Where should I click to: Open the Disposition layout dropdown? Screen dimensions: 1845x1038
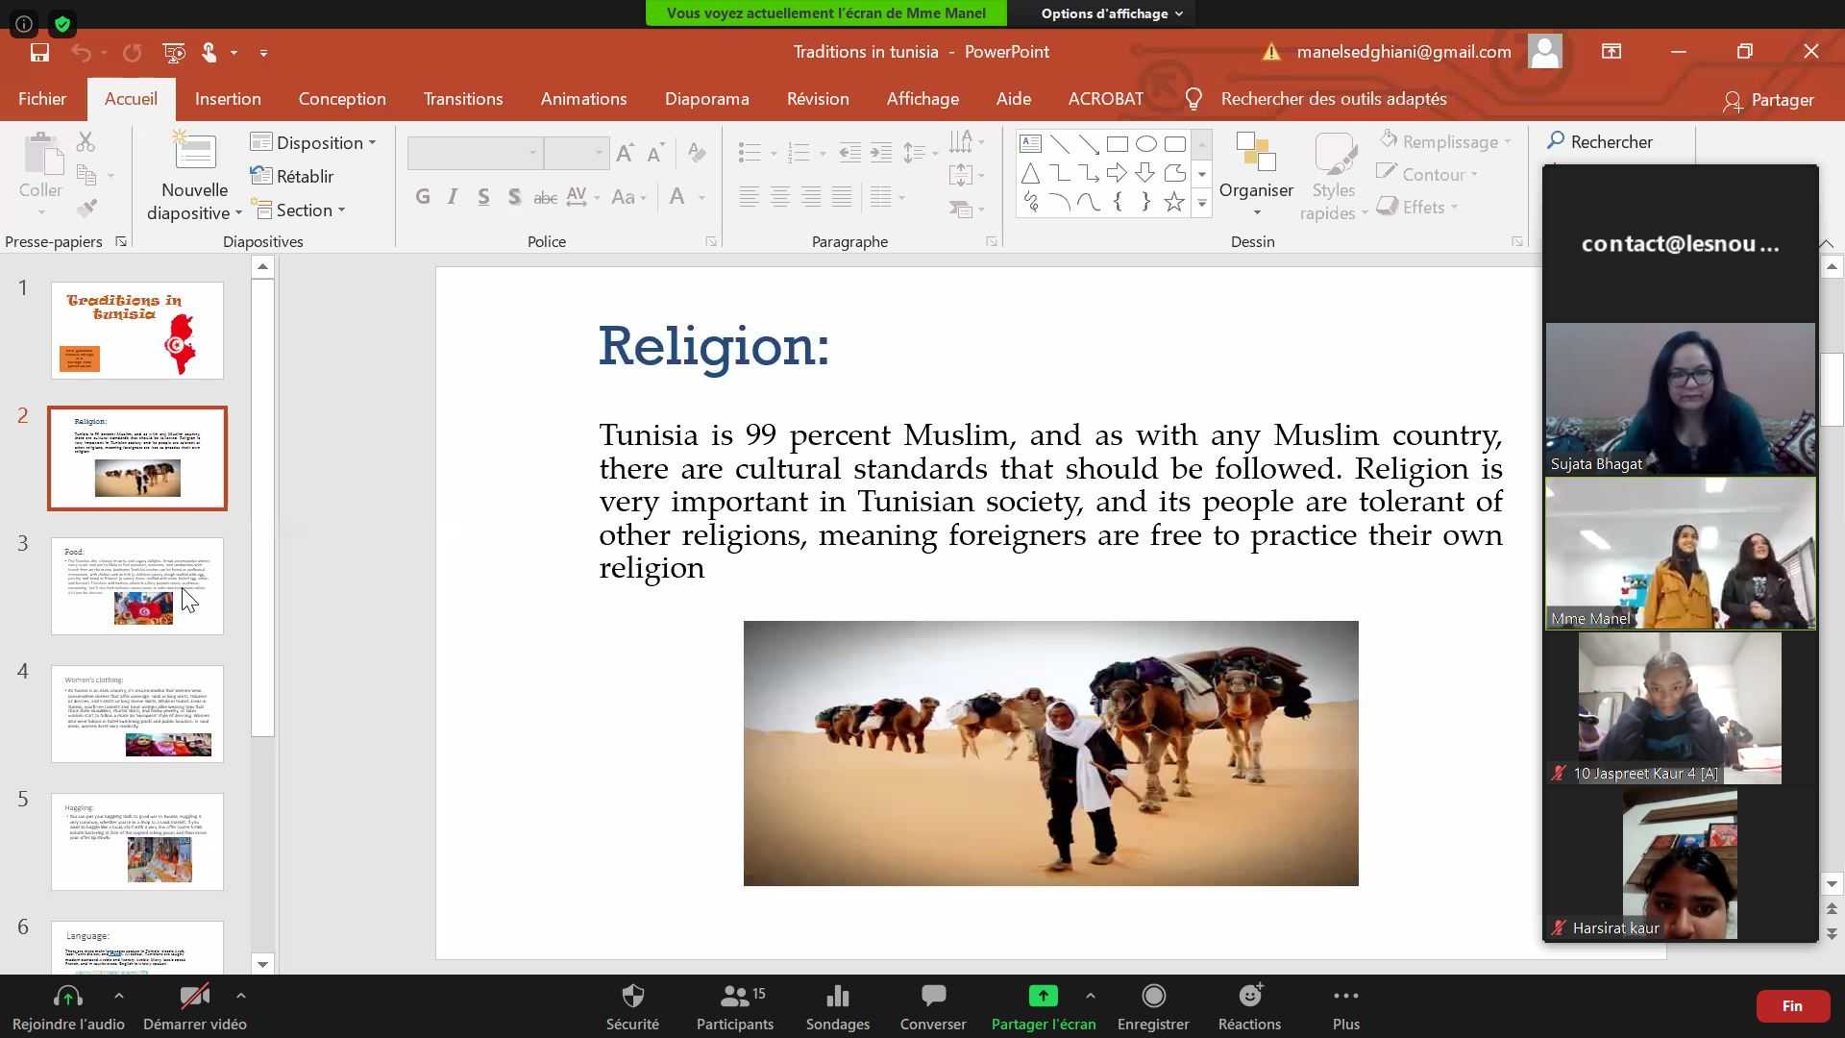click(x=313, y=143)
